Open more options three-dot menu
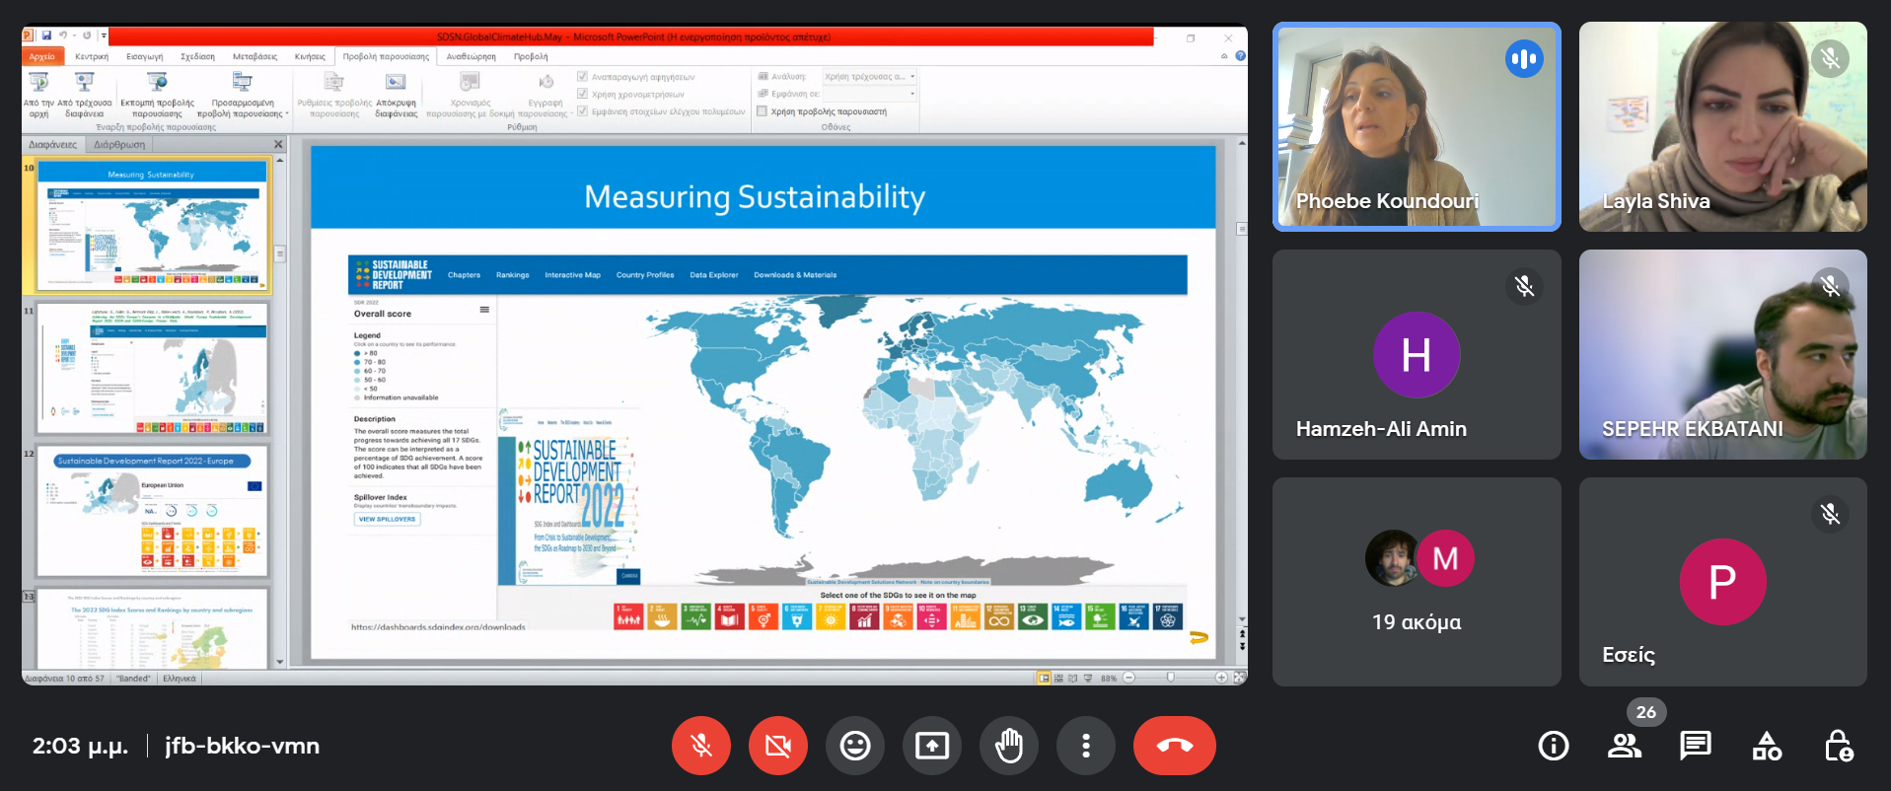This screenshot has height=791, width=1891. point(1085,746)
